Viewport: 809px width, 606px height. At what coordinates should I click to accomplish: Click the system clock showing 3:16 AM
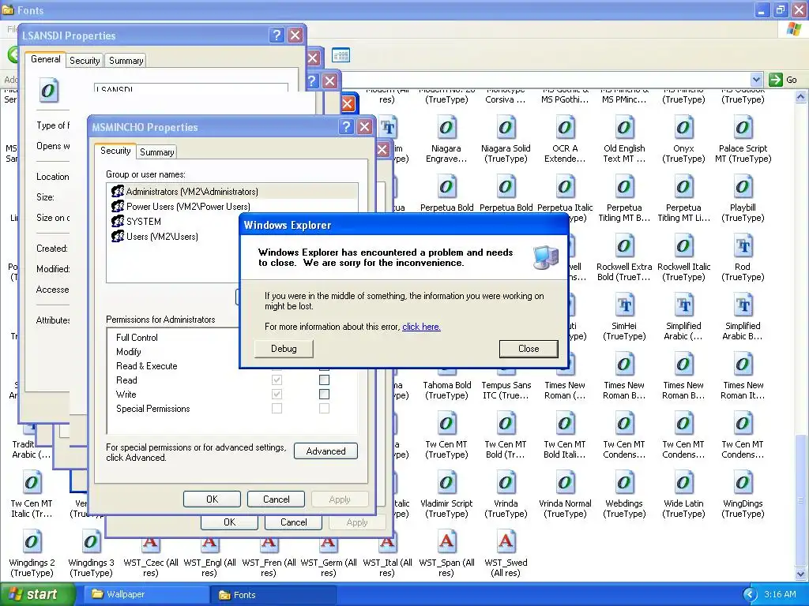click(x=780, y=595)
